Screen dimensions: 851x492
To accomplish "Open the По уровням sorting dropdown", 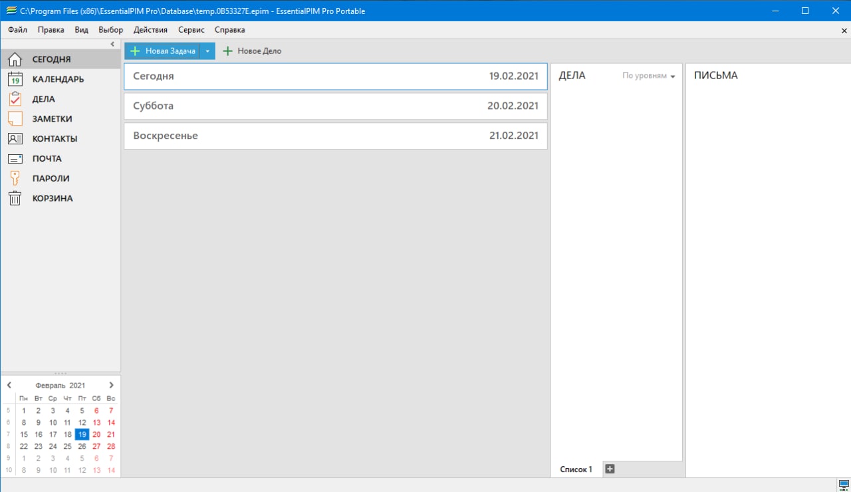I will [x=648, y=76].
